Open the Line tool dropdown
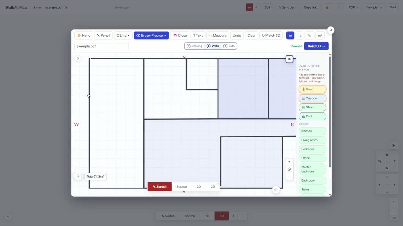Image resolution: width=403 pixels, height=226 pixels. pyautogui.click(x=123, y=36)
